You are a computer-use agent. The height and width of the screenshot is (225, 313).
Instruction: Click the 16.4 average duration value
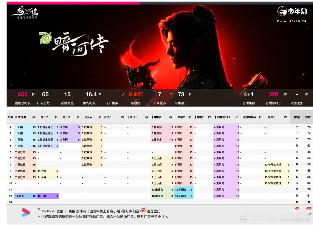(91, 94)
